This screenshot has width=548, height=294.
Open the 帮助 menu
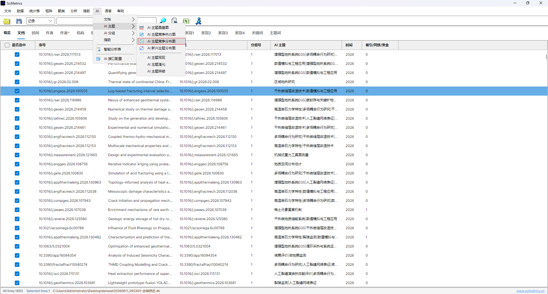(121, 11)
